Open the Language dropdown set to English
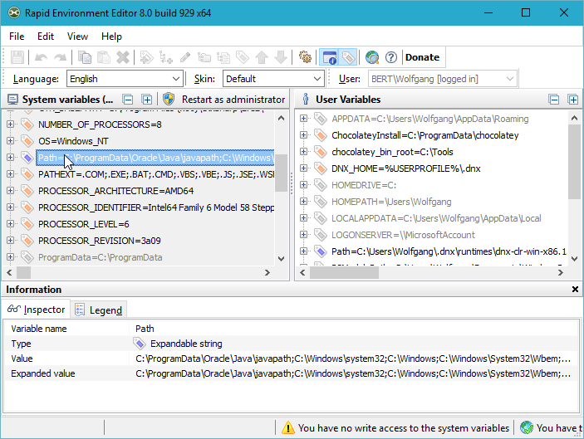The width and height of the screenshot is (584, 439). tap(125, 79)
